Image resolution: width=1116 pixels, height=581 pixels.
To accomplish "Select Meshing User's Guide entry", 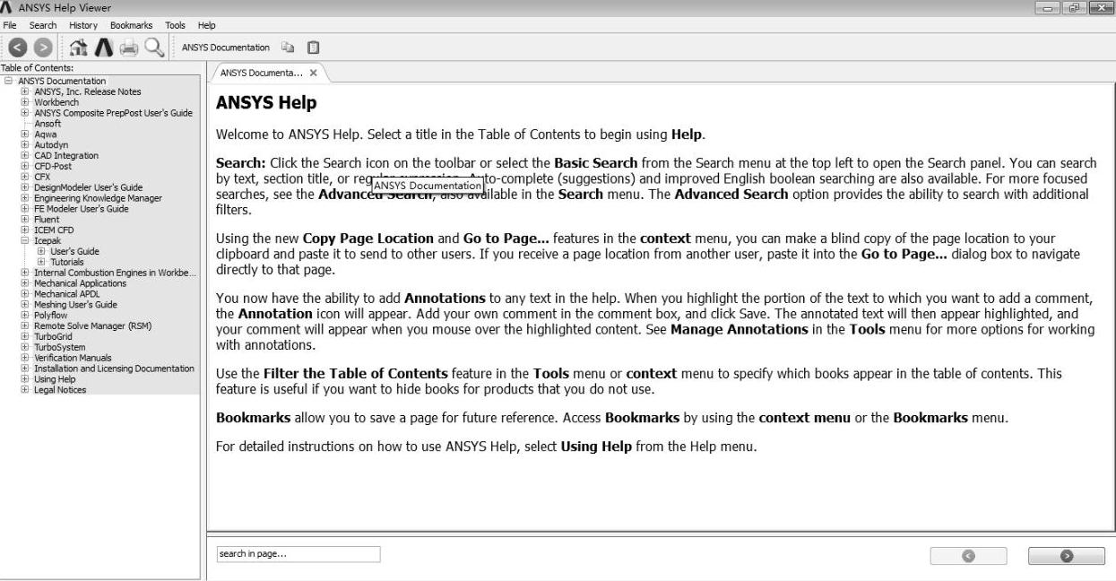I will pos(75,305).
